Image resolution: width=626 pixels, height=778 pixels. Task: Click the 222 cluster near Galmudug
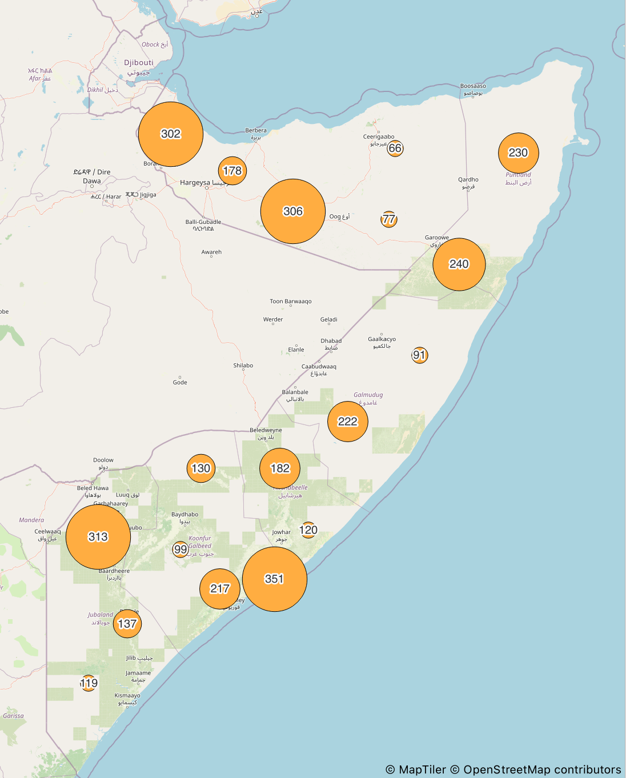click(348, 422)
